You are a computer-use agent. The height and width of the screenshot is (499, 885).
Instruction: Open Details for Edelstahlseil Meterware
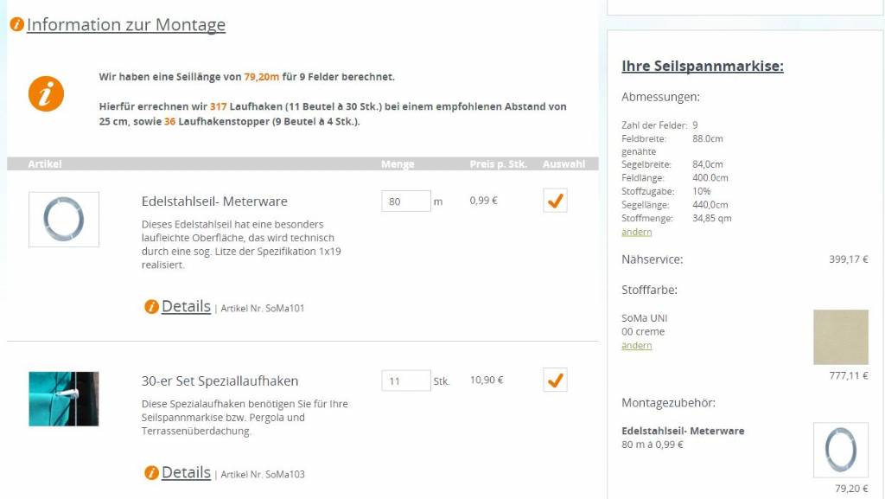186,306
